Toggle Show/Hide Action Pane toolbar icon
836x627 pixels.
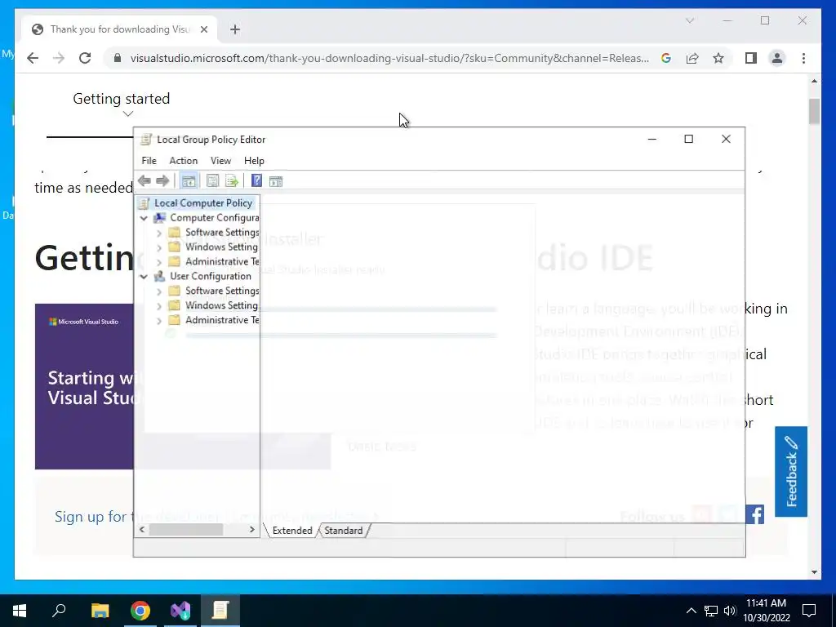coord(276,181)
